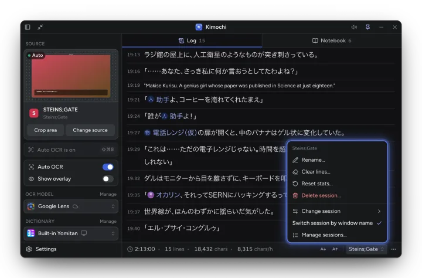The height and width of the screenshot is (278, 422).
Task: Decrease font size with the A down icon
Action: click(323, 249)
